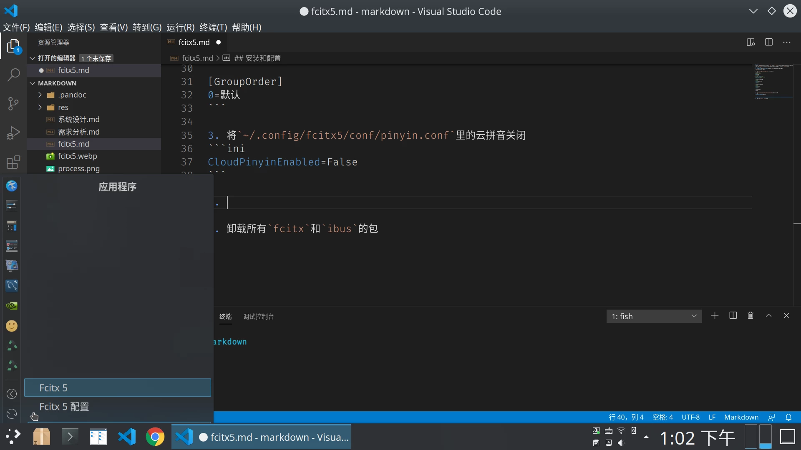Viewport: 801px width, 450px height.
Task: Expand hidden system tray icons arrow
Action: tap(646, 437)
